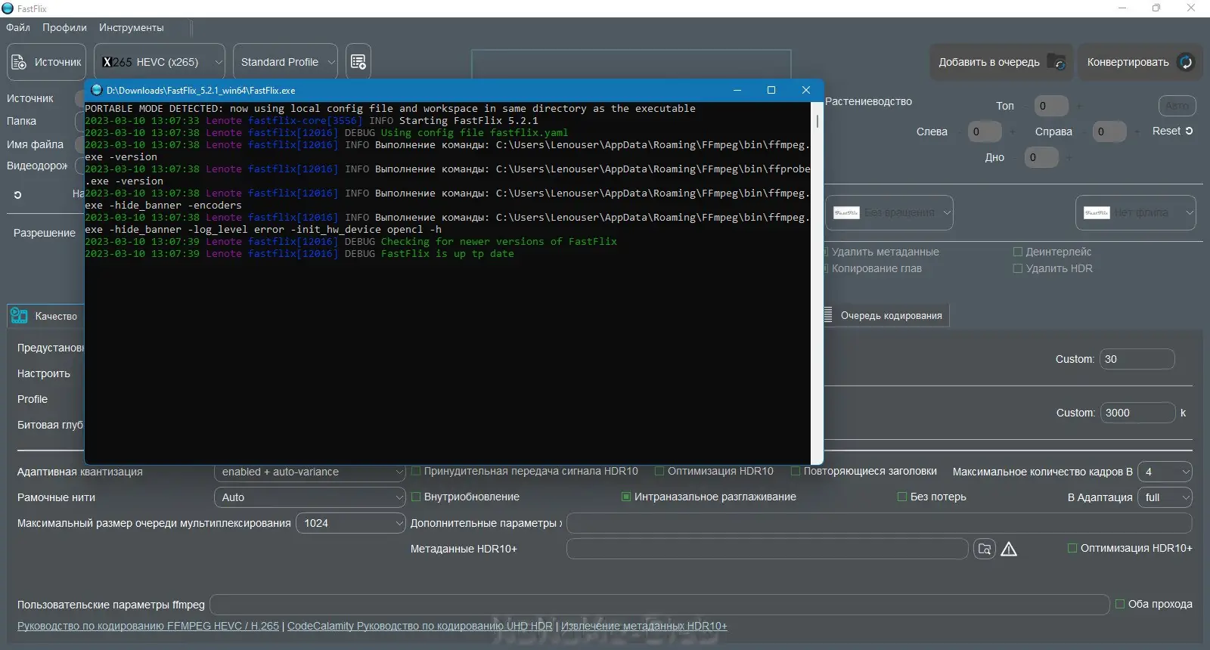Click the Конвертировать circular convert icon

pos(1186,62)
